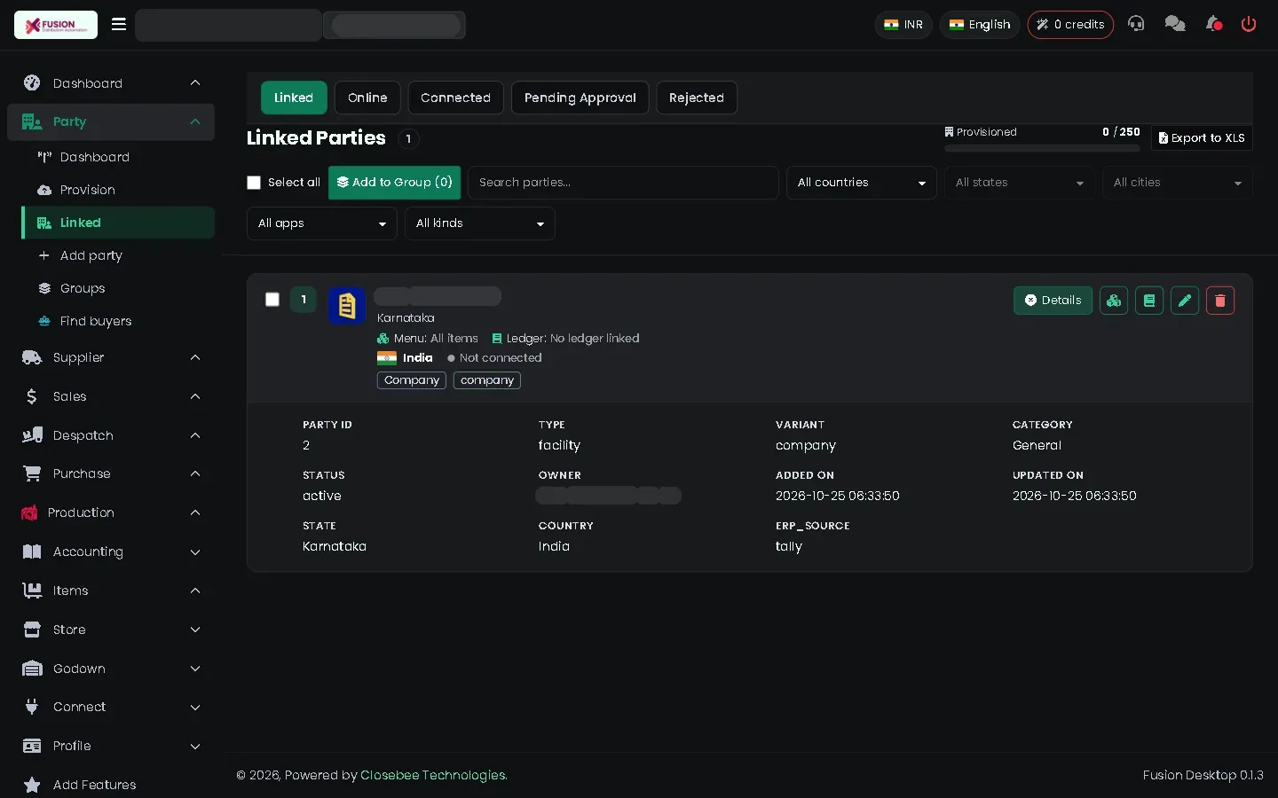Open the All states dropdown
Image resolution: width=1278 pixels, height=798 pixels.
pos(1019,183)
